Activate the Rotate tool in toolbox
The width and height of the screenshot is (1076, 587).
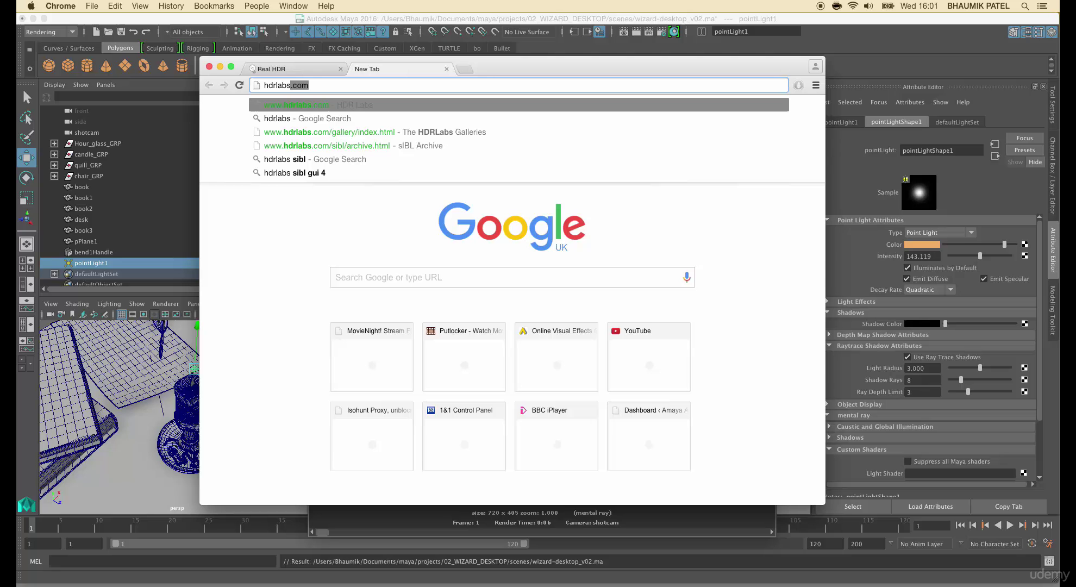[x=27, y=178]
